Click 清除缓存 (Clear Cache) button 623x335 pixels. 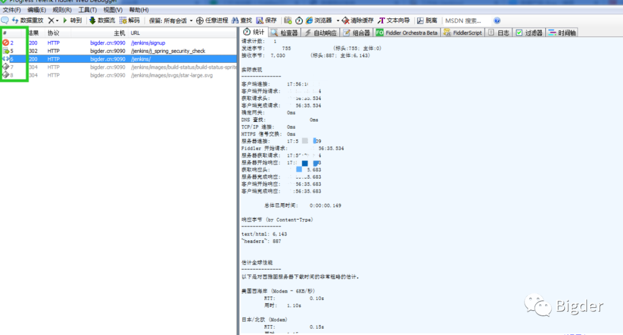coord(358,20)
